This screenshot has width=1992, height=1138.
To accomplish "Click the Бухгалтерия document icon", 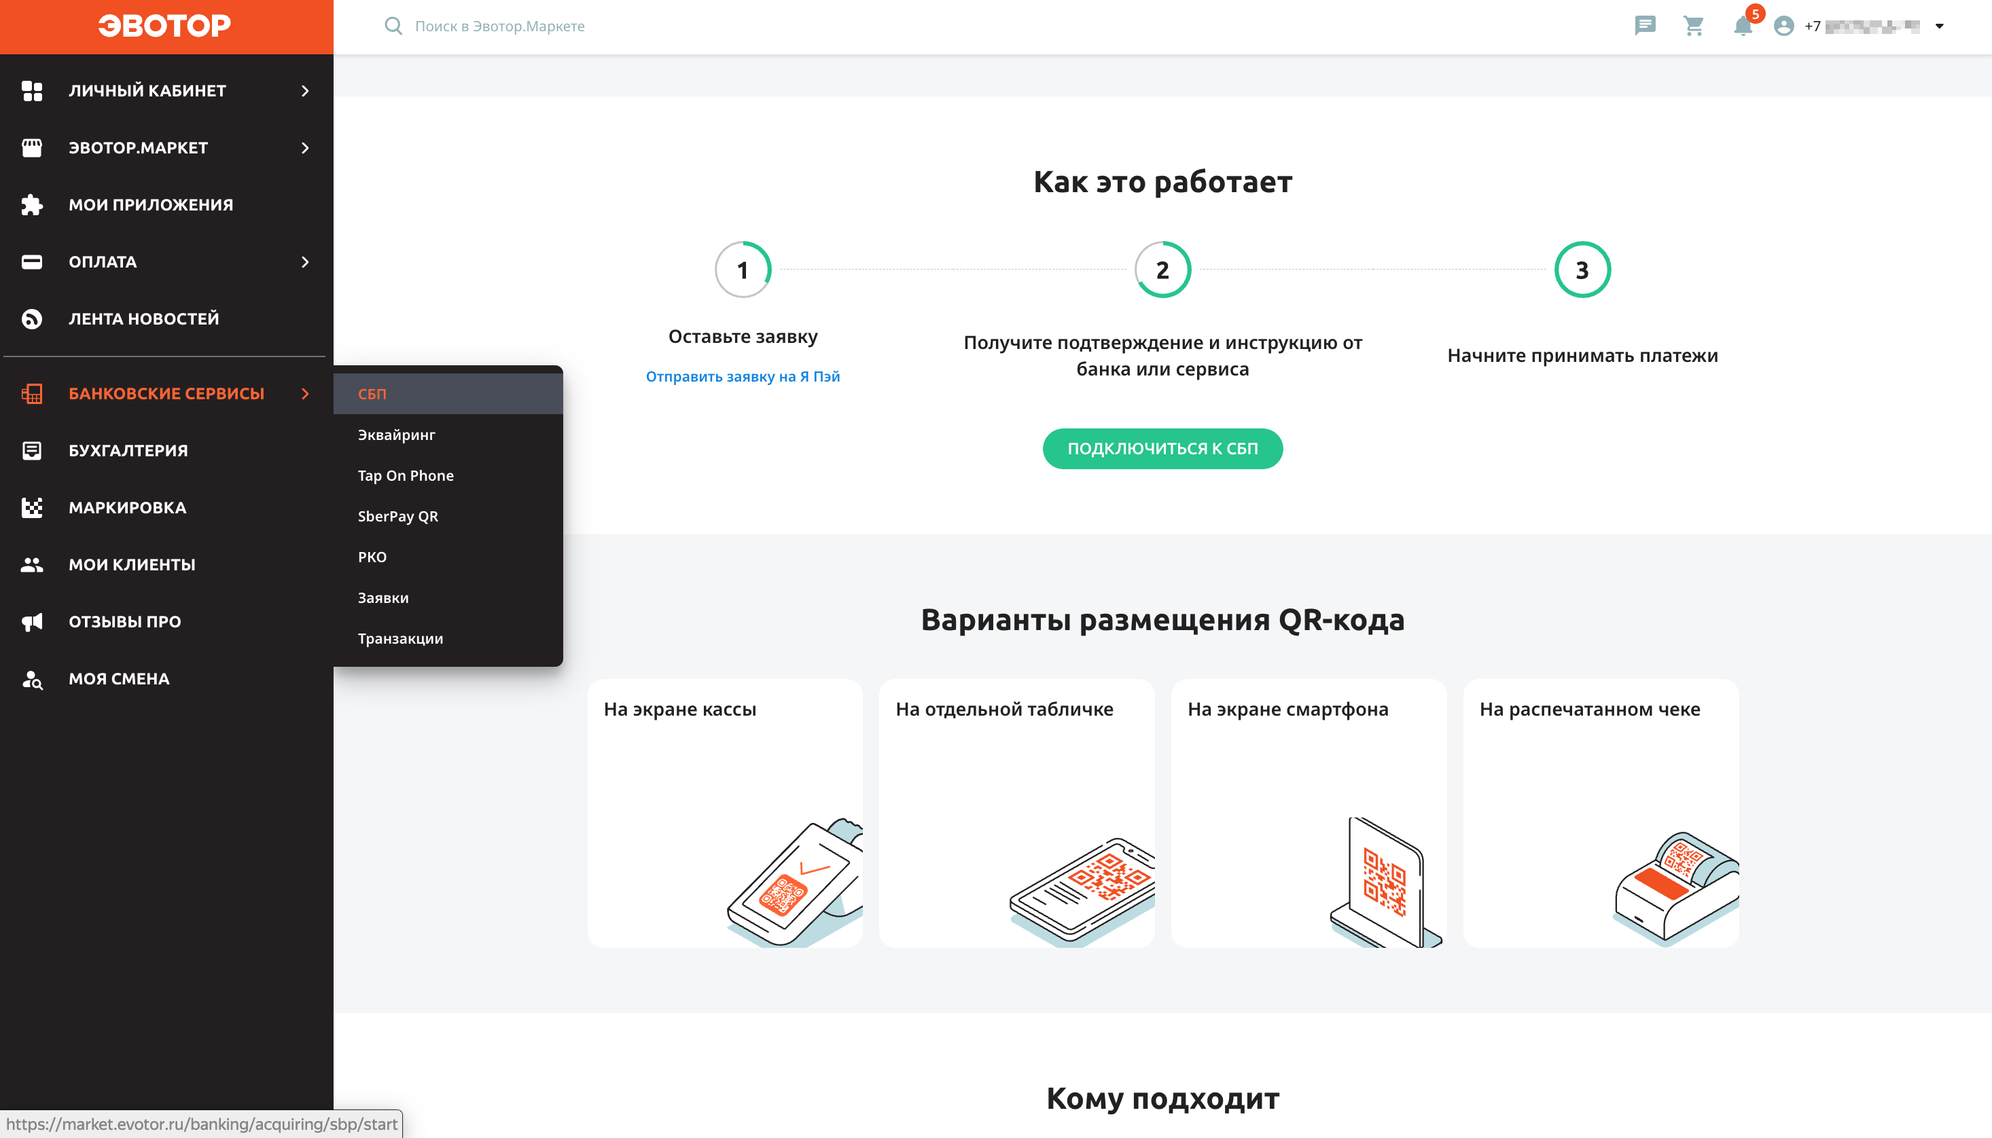I will pos(32,451).
